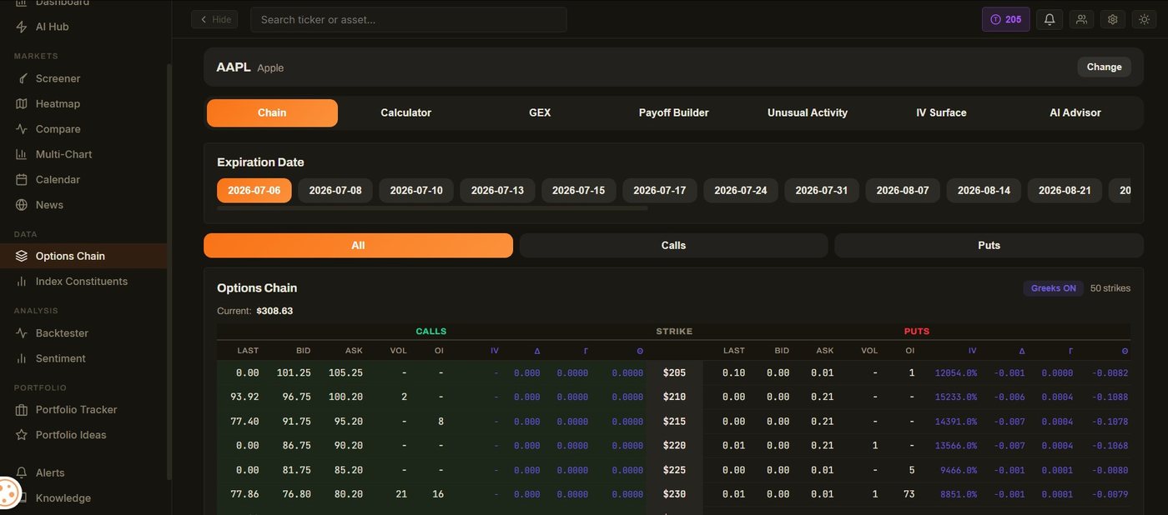Hide the sidebar with Hide button

pos(214,19)
